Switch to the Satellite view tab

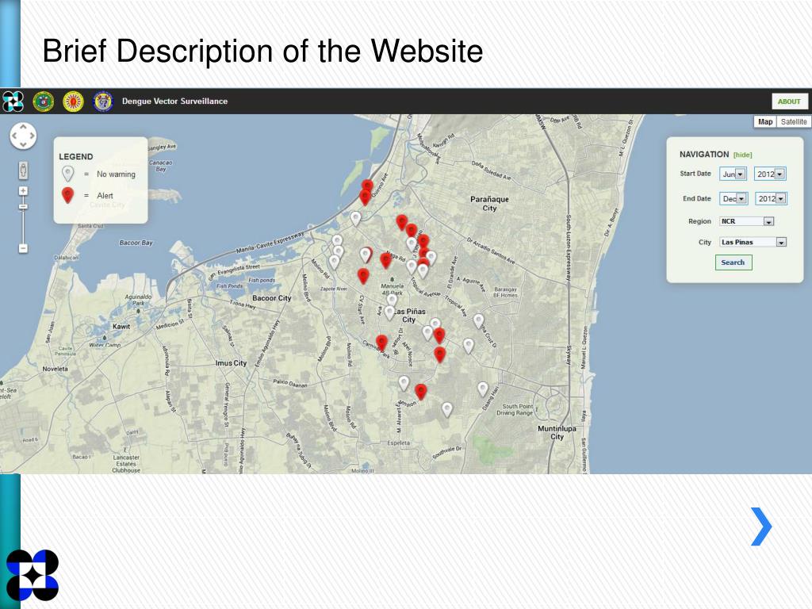(x=794, y=121)
